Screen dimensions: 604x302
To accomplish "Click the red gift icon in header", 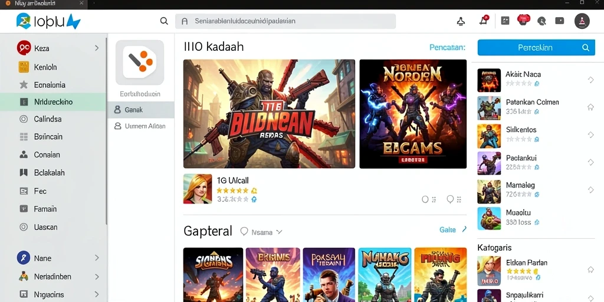I will point(523,20).
